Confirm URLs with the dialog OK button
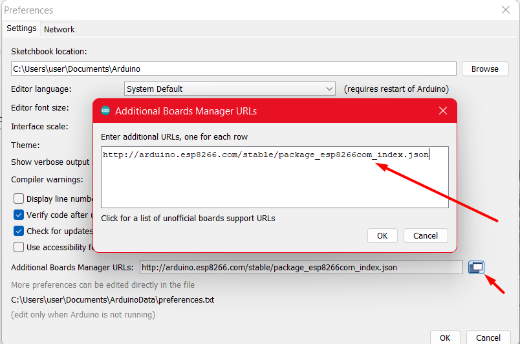 (x=382, y=235)
